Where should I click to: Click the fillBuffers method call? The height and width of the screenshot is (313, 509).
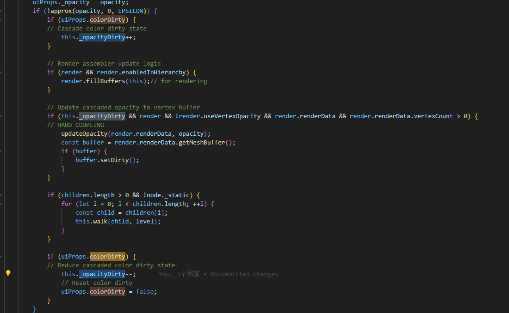click(x=106, y=81)
